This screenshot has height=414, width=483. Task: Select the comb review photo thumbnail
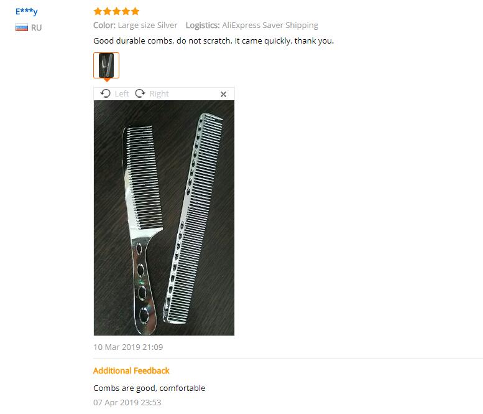[x=106, y=65]
